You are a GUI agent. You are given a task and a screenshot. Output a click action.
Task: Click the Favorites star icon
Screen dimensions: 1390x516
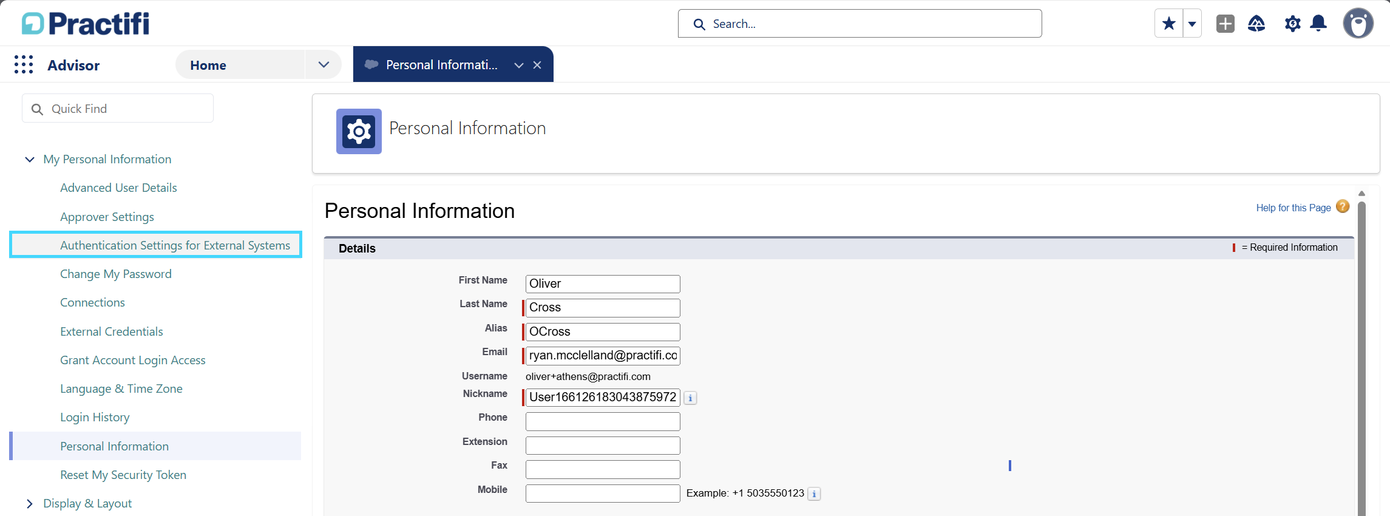point(1168,24)
